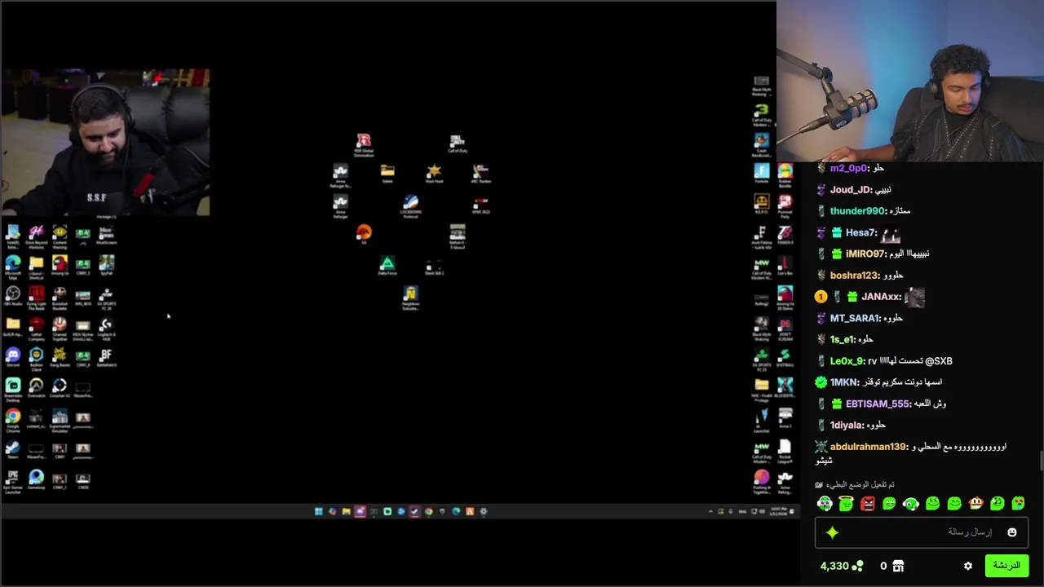Open Supermarket Simulator shortcut
This screenshot has width=1044, height=587.
[x=60, y=421]
